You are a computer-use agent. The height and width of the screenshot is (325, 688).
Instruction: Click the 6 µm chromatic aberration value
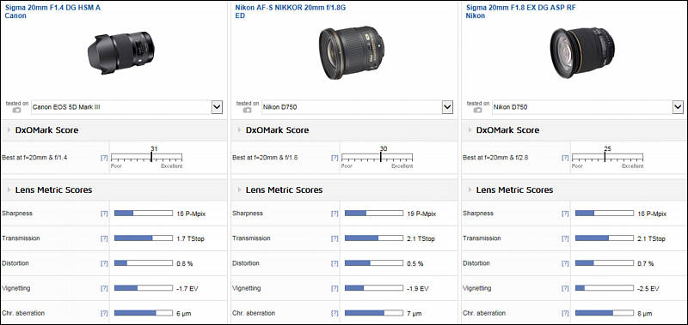[x=184, y=314]
